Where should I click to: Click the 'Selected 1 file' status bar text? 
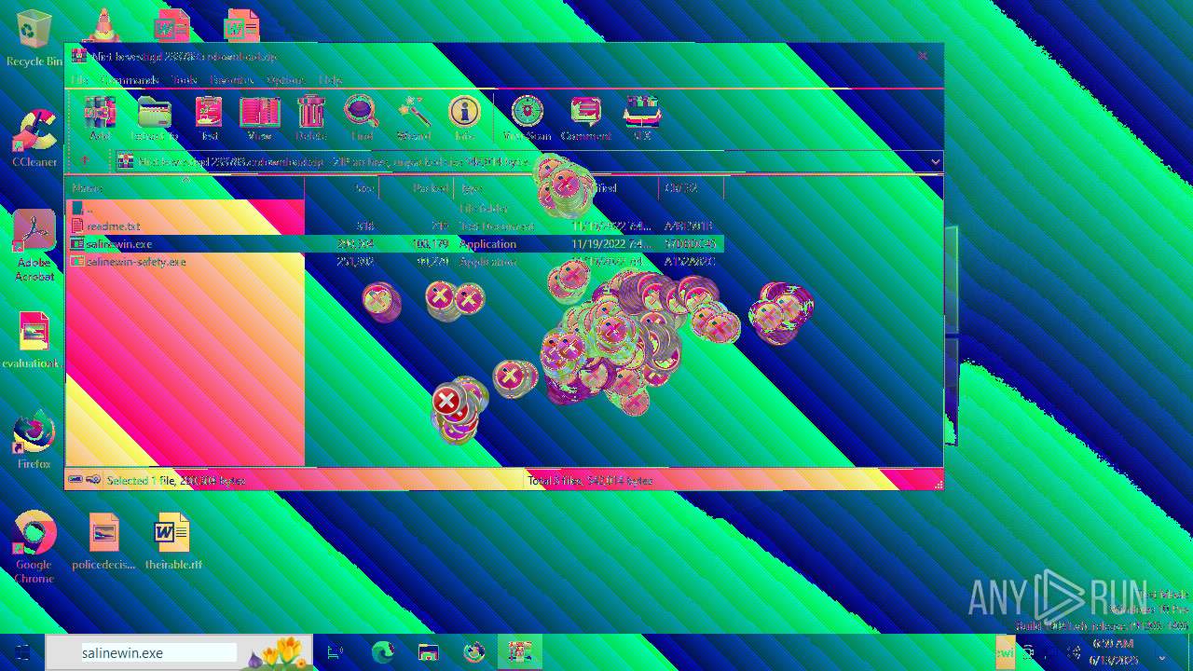[x=175, y=480]
